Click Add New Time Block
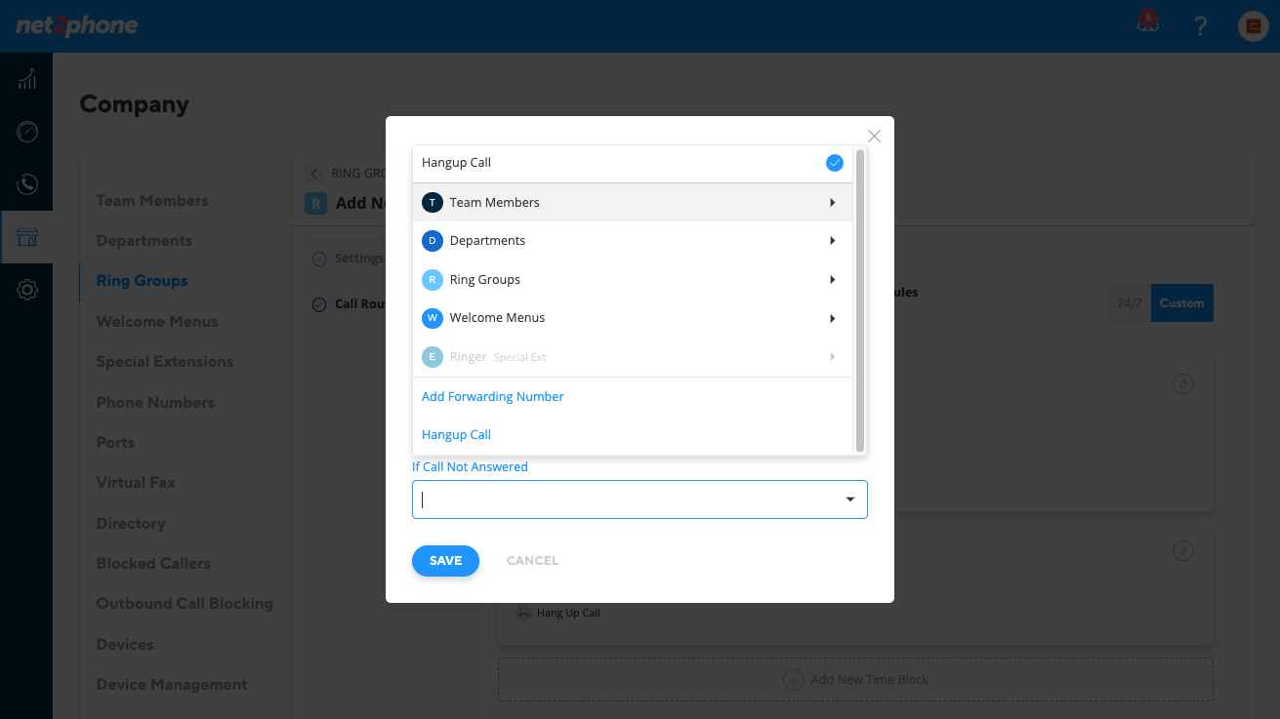This screenshot has height=719, width=1280. point(855,680)
